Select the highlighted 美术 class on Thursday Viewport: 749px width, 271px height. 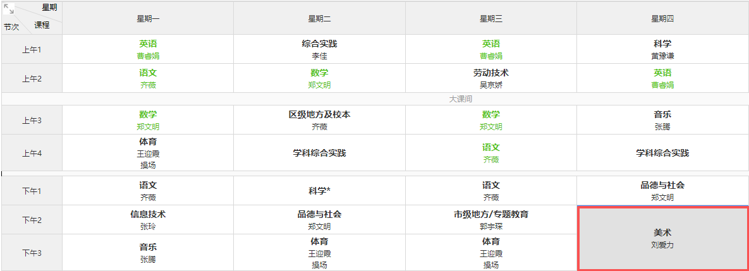(662, 238)
